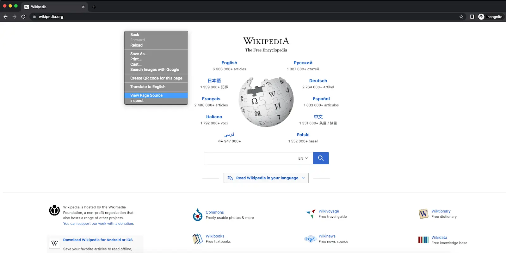Select the Wikipedia browser tab
This screenshot has width=506, height=253.
coord(54,7)
